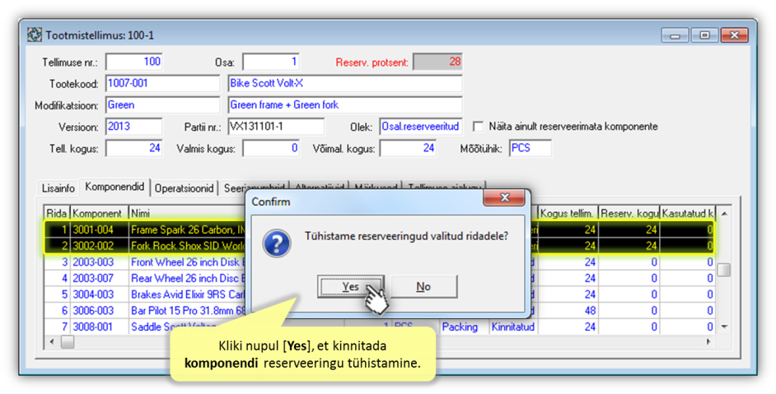Click the horizontal scrollbar right arrow
Image resolution: width=776 pixels, height=394 pixels.
pos(708,341)
